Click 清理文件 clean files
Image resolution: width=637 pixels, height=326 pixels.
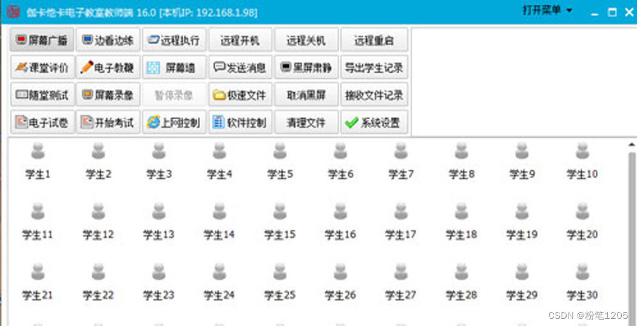306,122
